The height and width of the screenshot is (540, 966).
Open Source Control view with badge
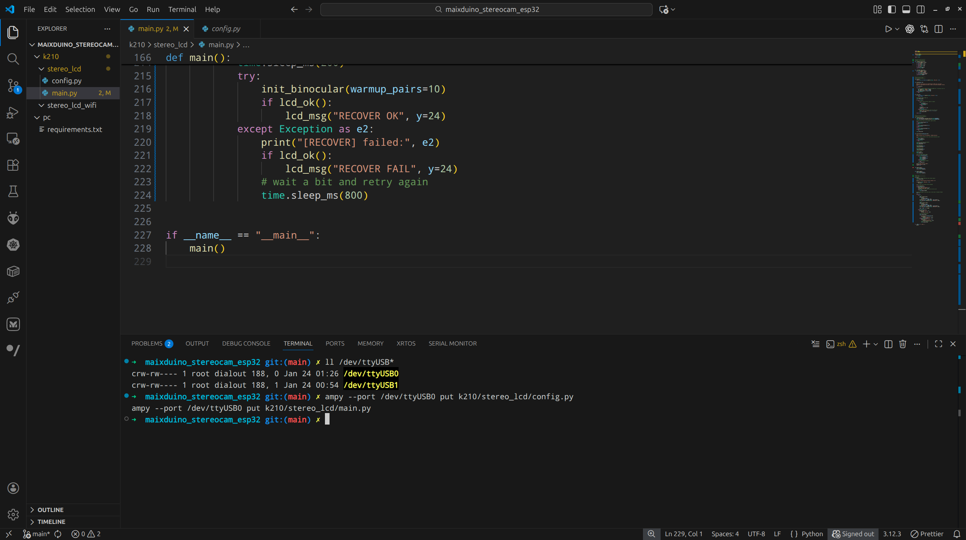tap(13, 86)
